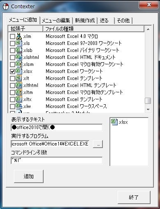The width and height of the screenshot is (160, 209).
Task: Click the xlshtml document icon
Action: (19, 57)
